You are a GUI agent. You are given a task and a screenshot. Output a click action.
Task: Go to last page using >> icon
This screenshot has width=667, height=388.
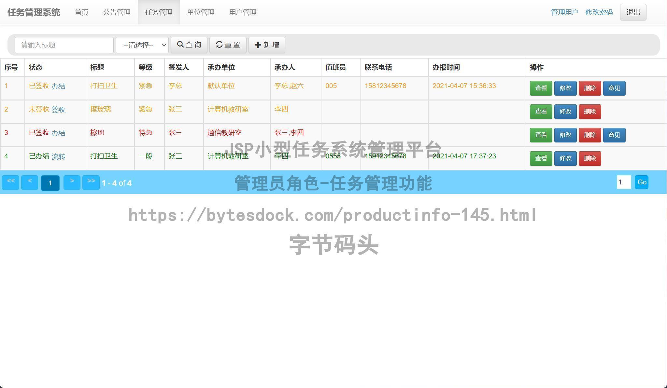click(x=91, y=182)
